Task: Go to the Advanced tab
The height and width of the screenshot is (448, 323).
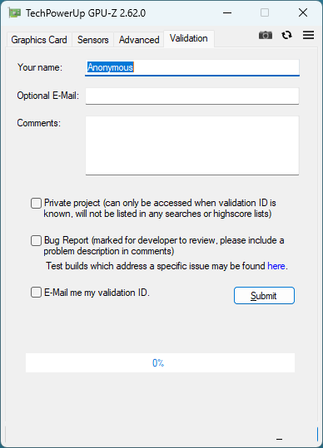Action: point(139,40)
